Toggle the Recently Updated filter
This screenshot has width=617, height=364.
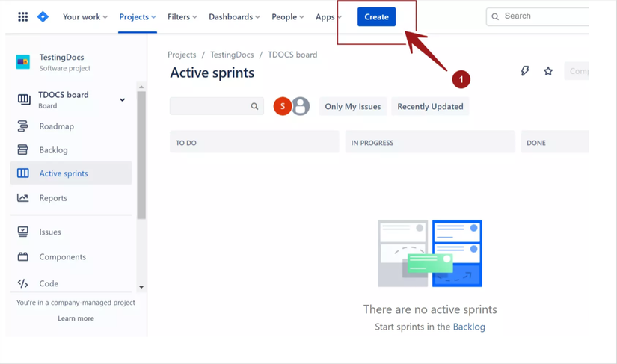click(430, 107)
